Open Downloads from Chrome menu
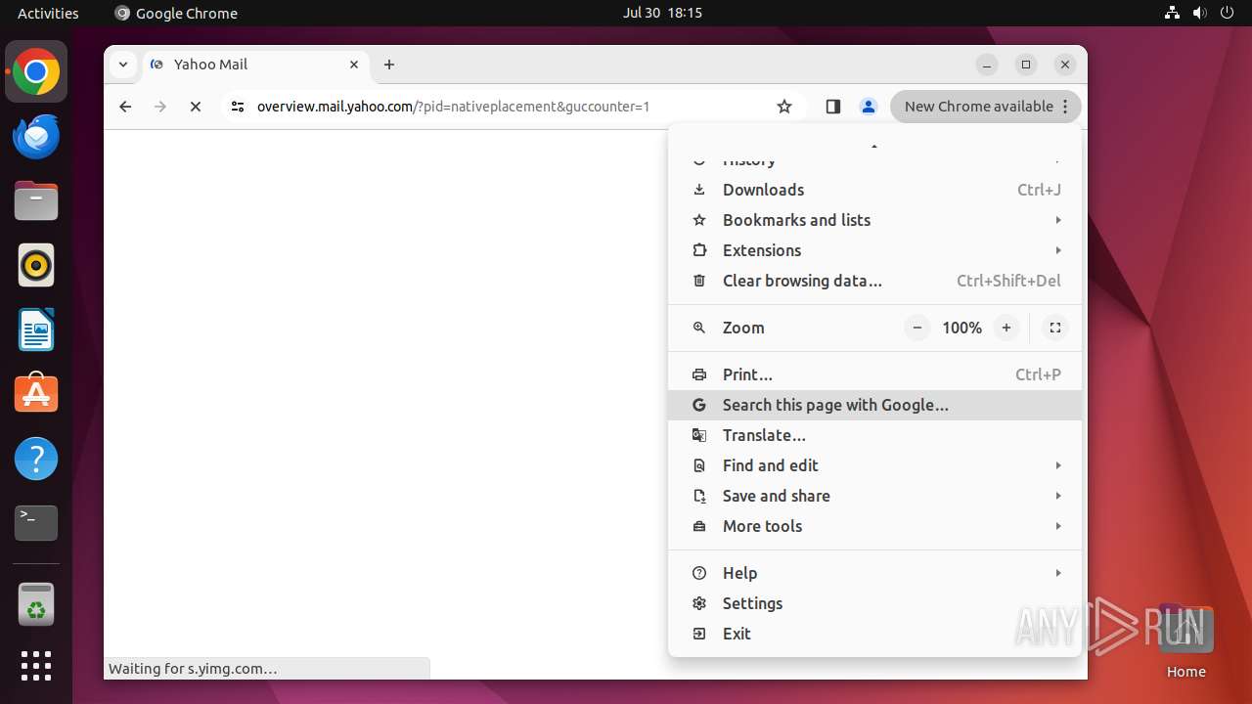Viewport: 1252px width, 704px height. pos(874,190)
